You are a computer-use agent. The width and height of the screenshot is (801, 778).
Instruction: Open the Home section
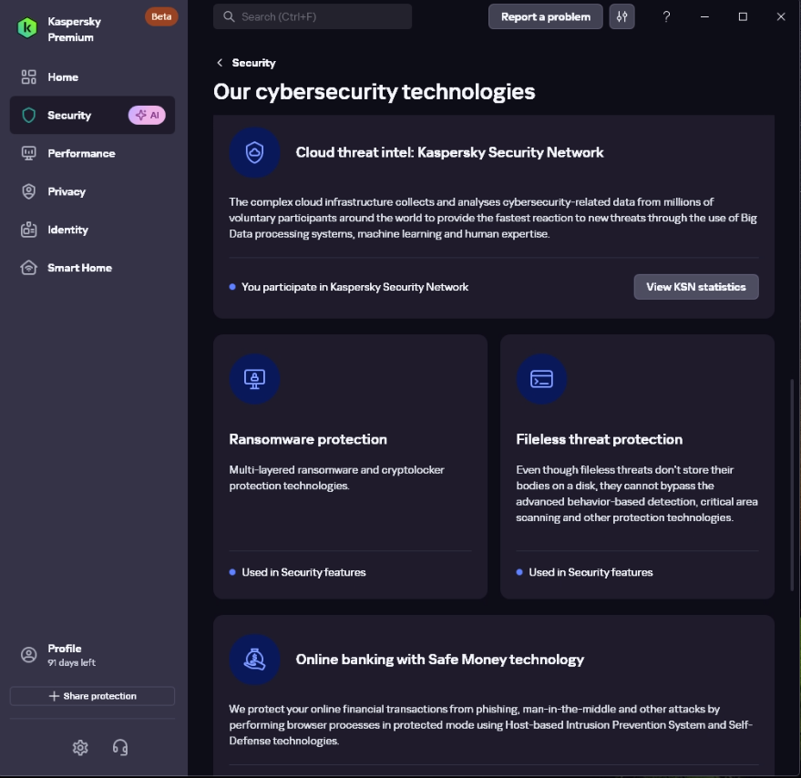pos(92,77)
